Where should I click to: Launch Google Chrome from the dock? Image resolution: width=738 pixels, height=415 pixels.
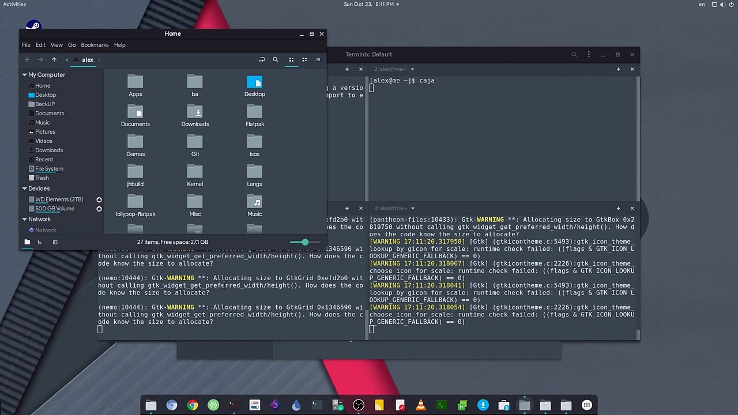click(x=193, y=405)
